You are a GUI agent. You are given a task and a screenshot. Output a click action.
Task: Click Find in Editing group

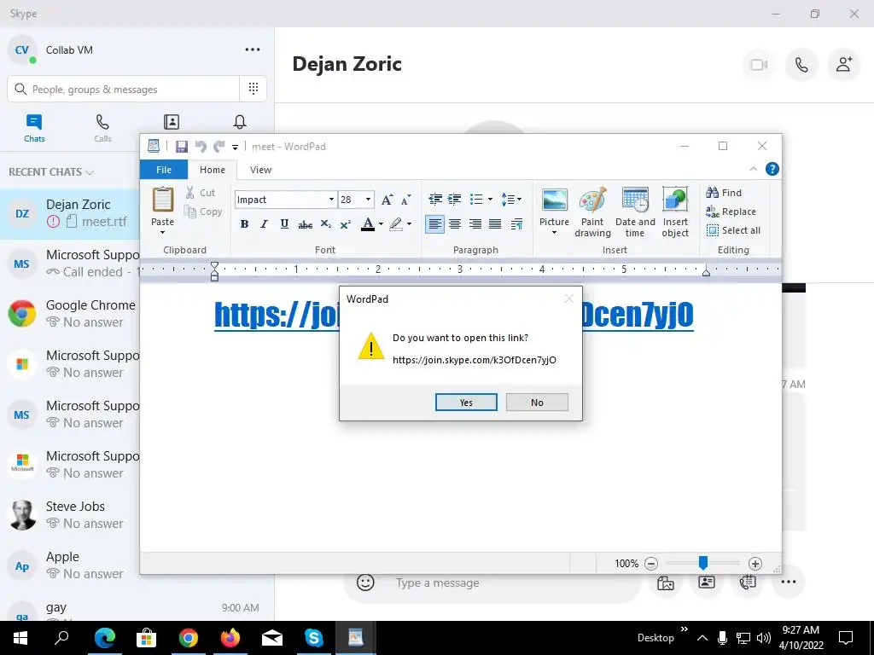click(724, 193)
